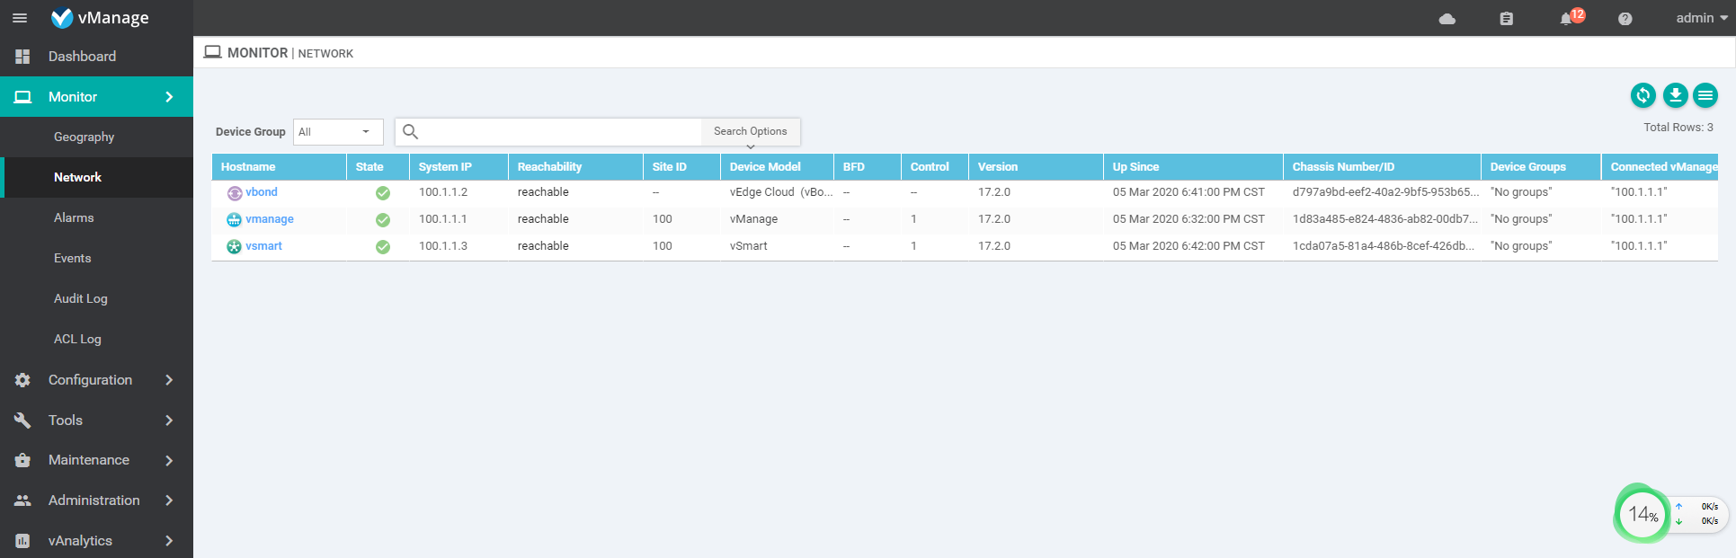This screenshot has height=558, width=1736.
Task: Open the hamburger menu icon
Action: pos(20,18)
